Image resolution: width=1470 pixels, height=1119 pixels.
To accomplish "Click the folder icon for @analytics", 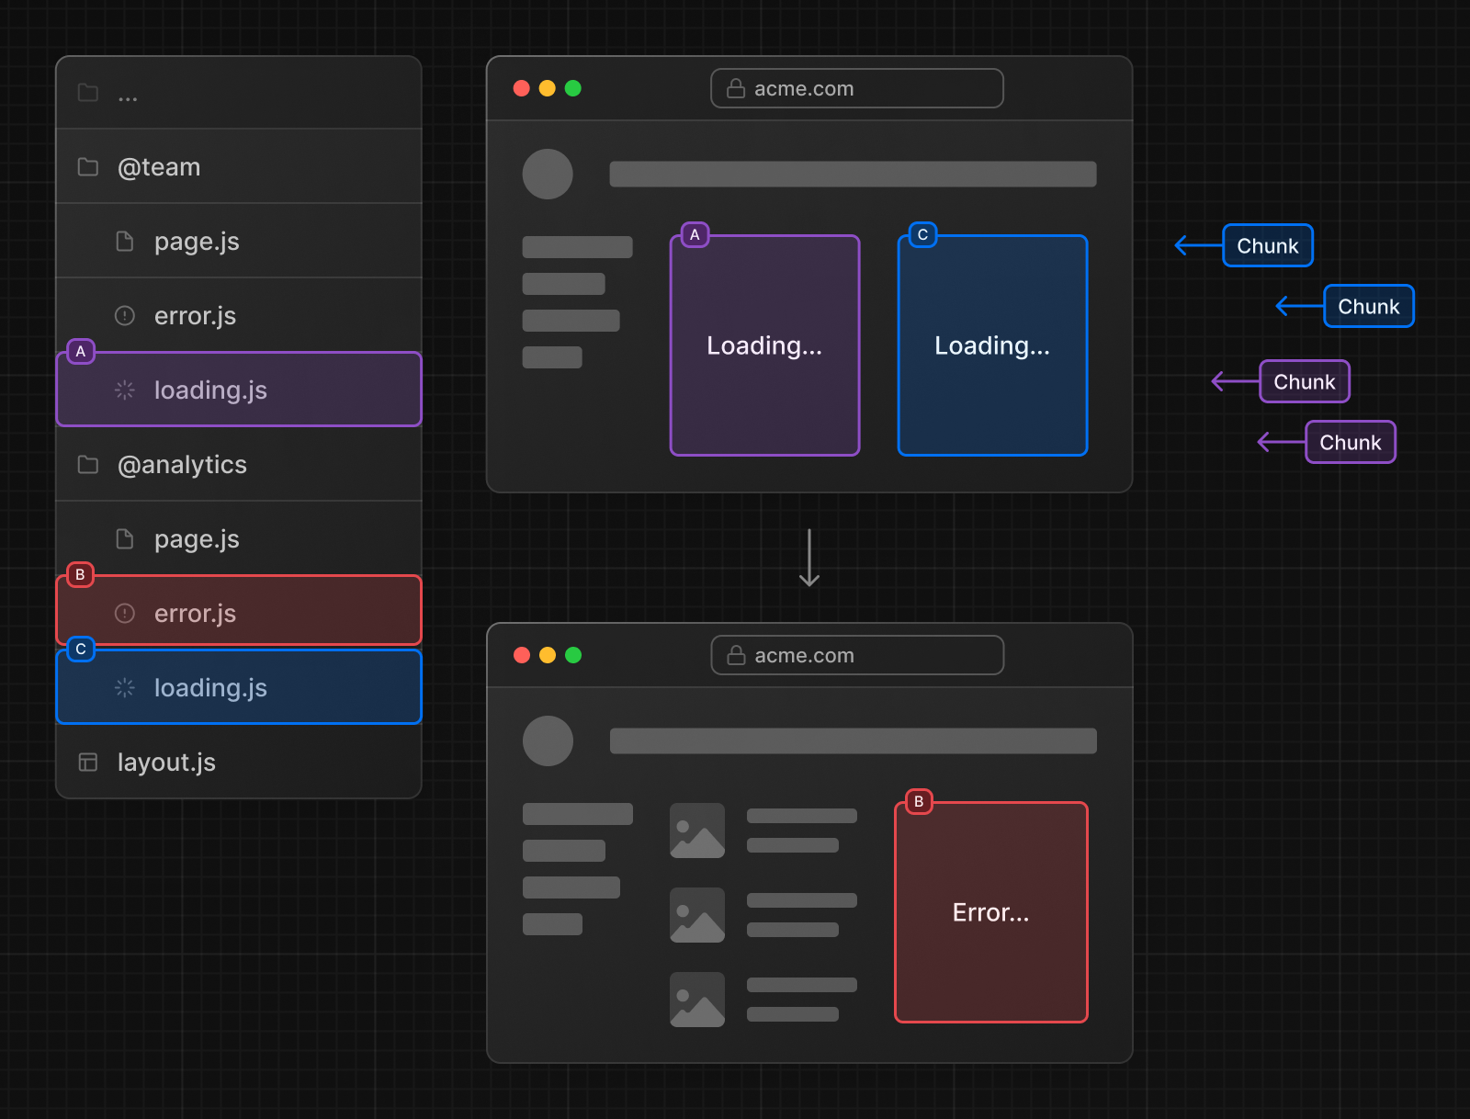I will coord(87,465).
